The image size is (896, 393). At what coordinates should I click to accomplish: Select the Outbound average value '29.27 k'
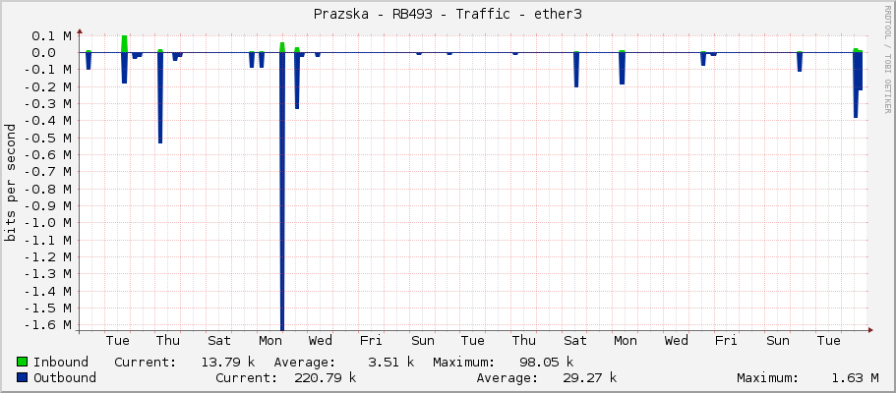click(590, 377)
